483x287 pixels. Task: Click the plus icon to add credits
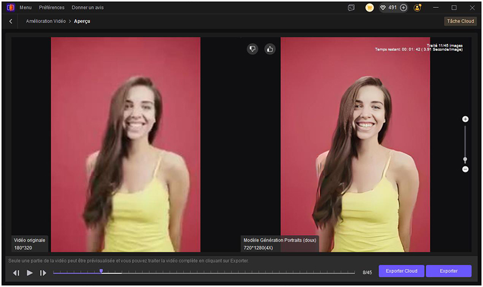point(403,8)
